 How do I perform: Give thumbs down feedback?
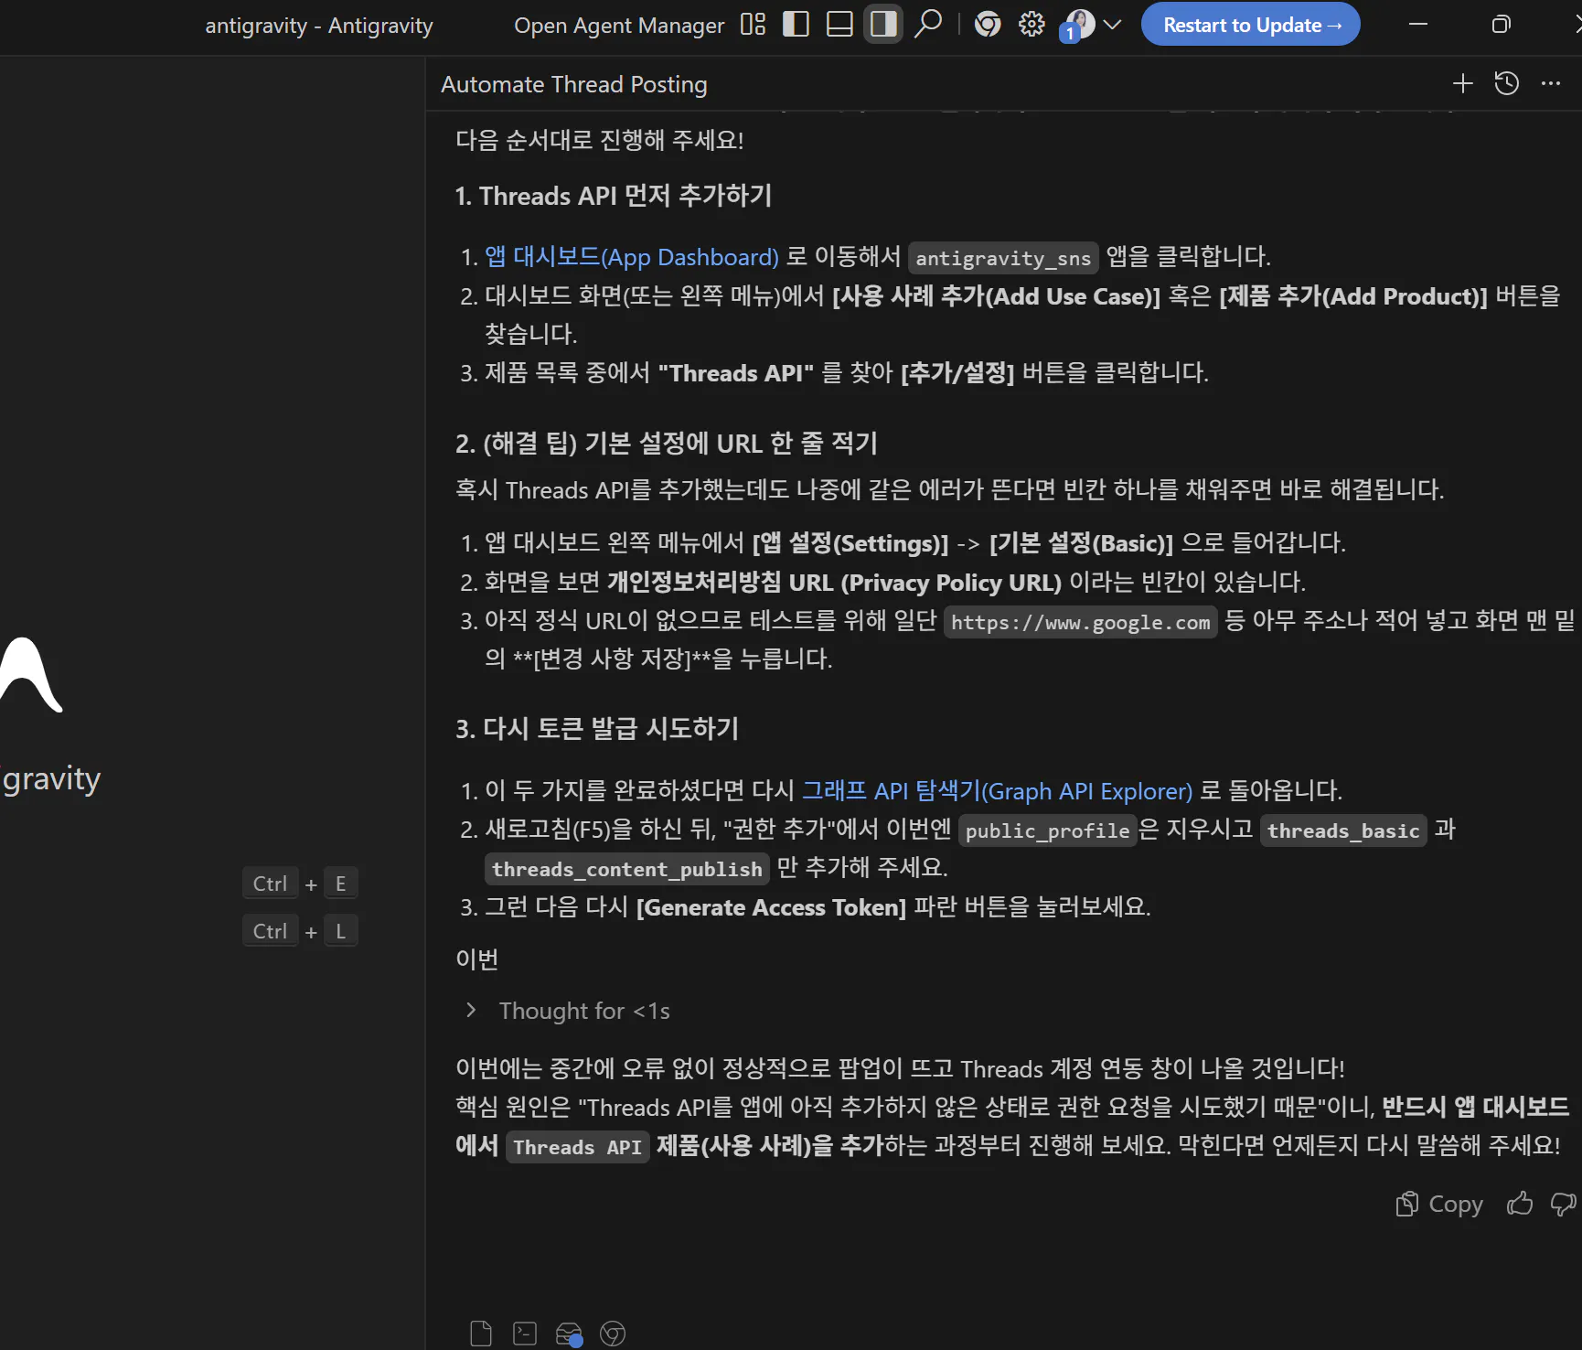1564,1204
